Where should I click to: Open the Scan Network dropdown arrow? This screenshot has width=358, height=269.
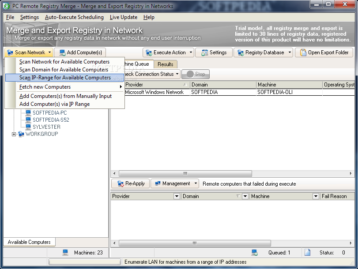tap(49, 52)
